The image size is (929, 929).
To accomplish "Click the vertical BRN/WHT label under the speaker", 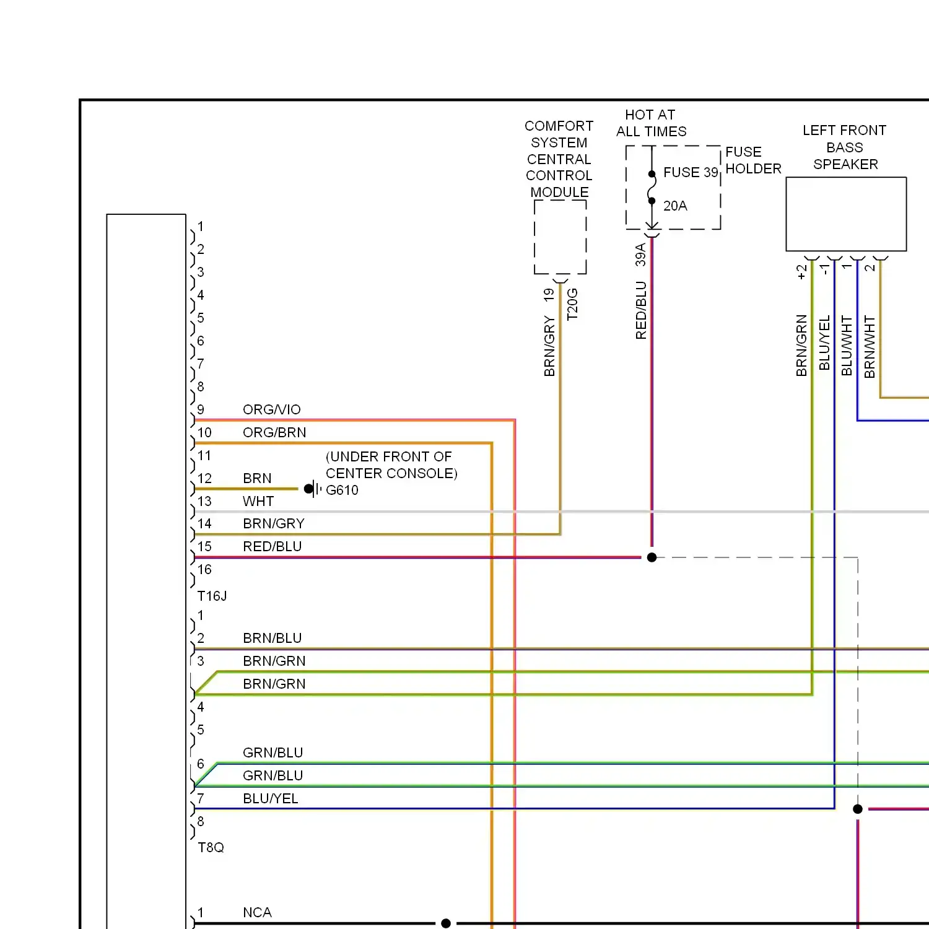I will (x=870, y=347).
